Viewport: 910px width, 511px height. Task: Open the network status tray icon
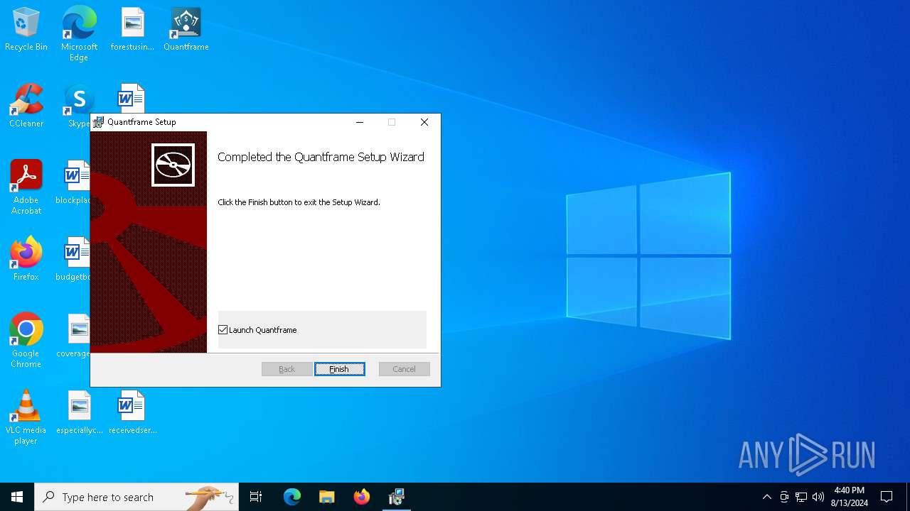click(x=801, y=497)
